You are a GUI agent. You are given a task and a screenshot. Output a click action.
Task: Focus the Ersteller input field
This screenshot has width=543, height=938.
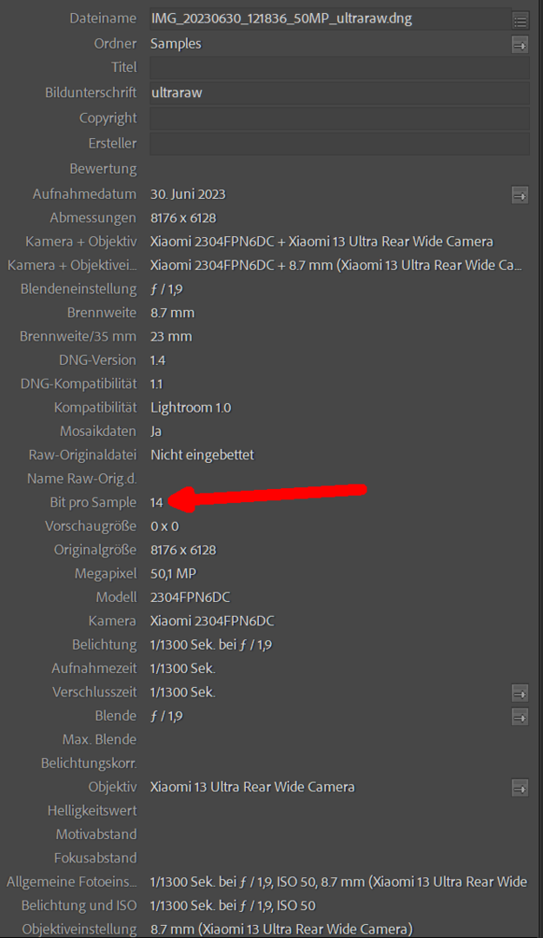click(339, 143)
